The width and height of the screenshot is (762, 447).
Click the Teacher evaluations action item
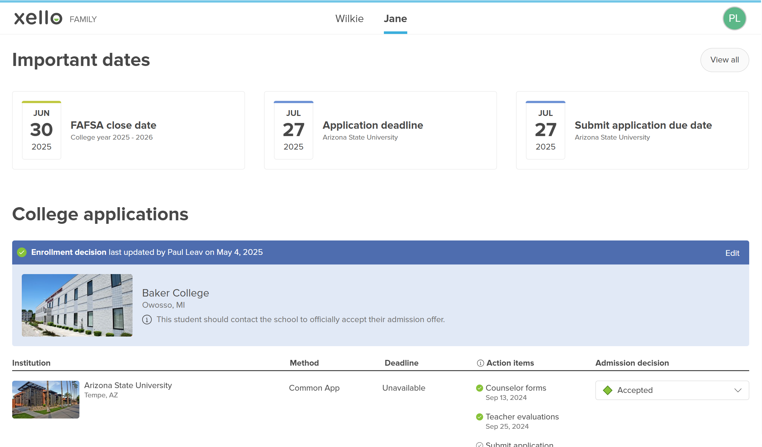(522, 417)
